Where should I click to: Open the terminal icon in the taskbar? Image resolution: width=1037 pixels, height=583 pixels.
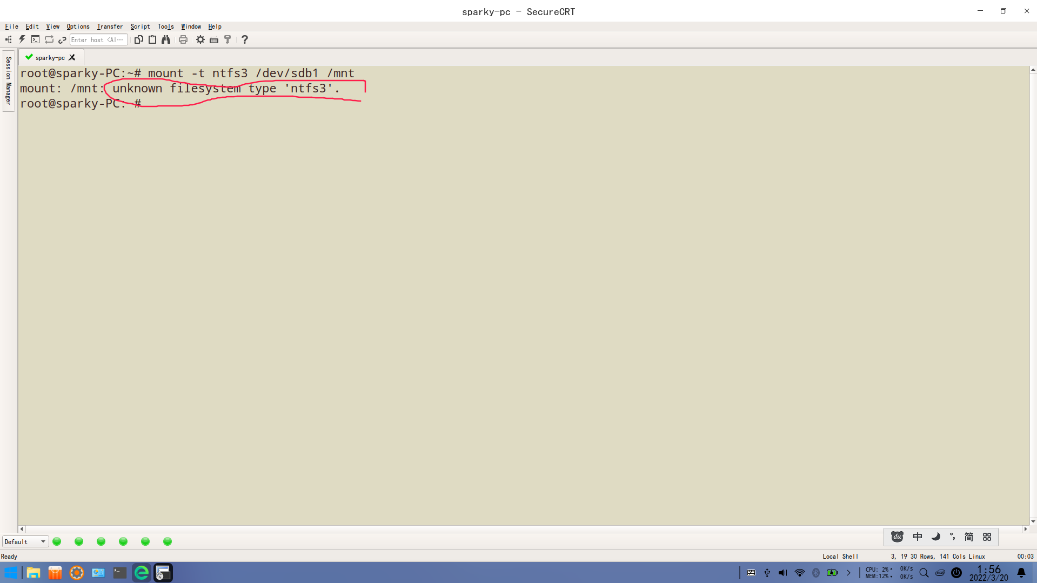pyautogui.click(x=120, y=573)
